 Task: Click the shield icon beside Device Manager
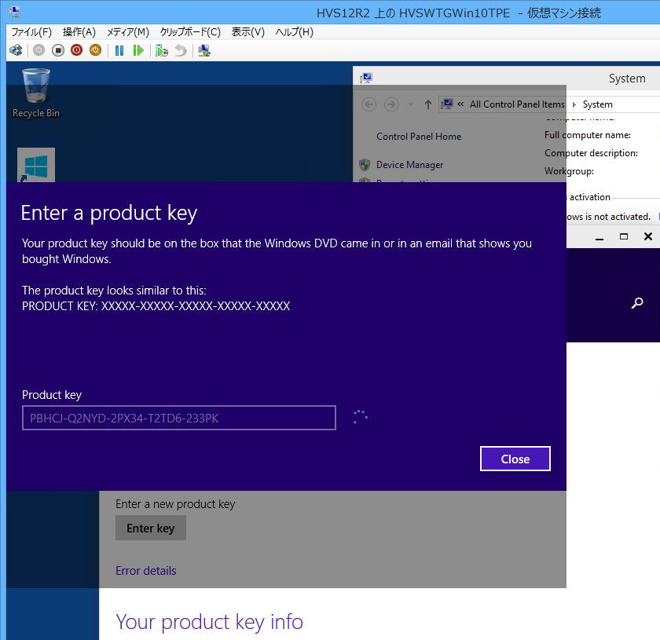coord(365,165)
